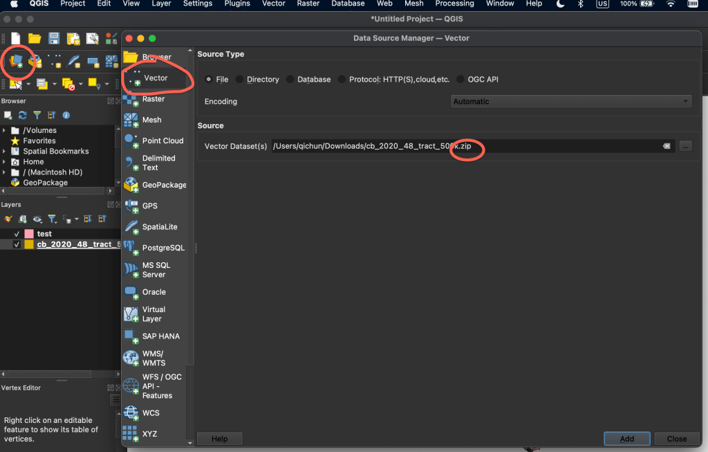
Task: Click the pink color swatch of test layer
Action: [x=29, y=234]
